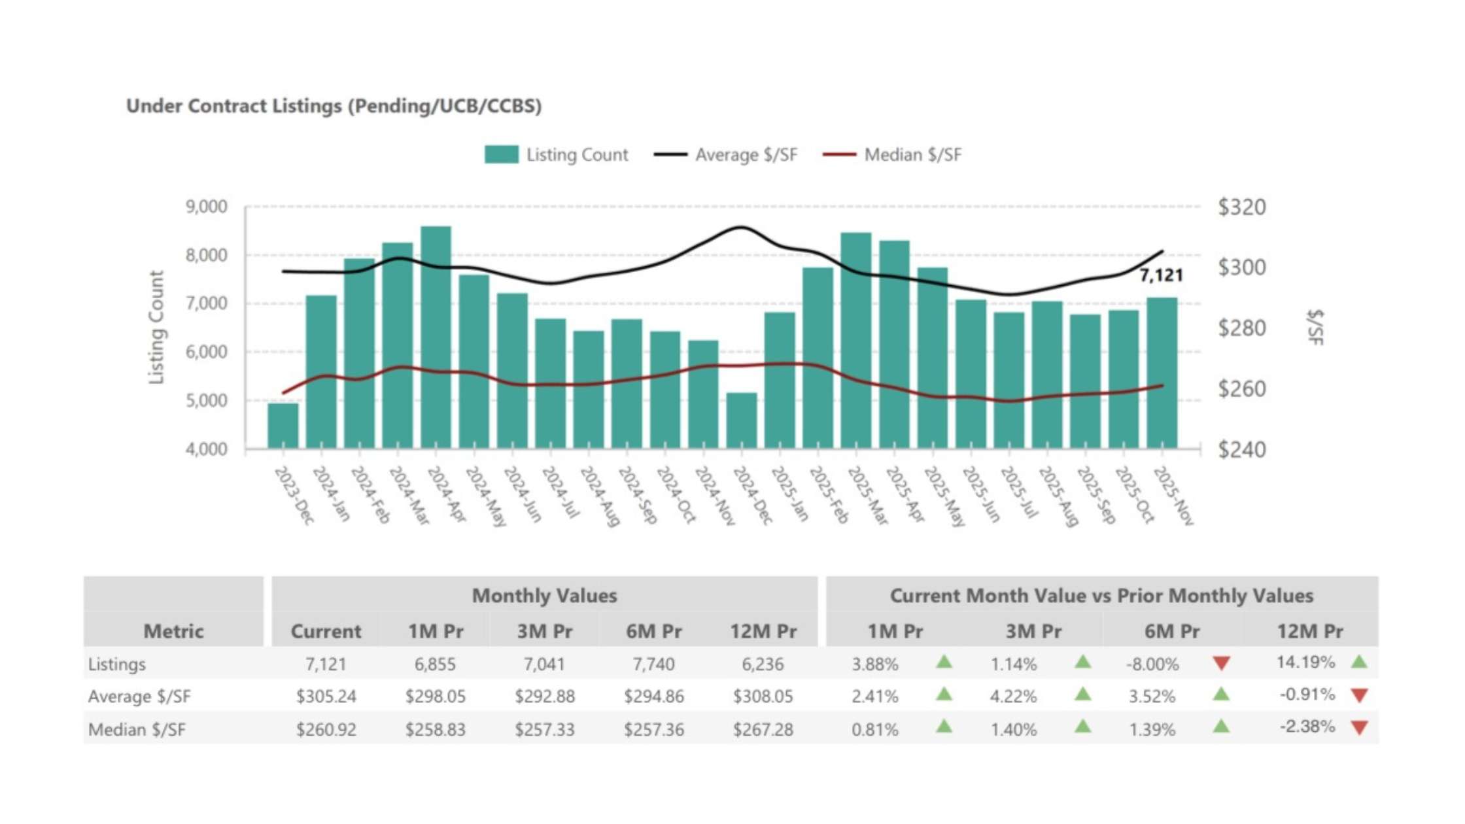Click the teal Listing Count legend swatch
This screenshot has width=1465, height=824.
[501, 155]
